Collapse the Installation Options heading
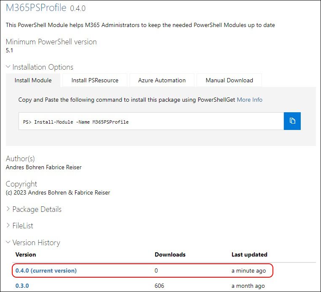Viewport: 321px width, 292px height. [43, 67]
